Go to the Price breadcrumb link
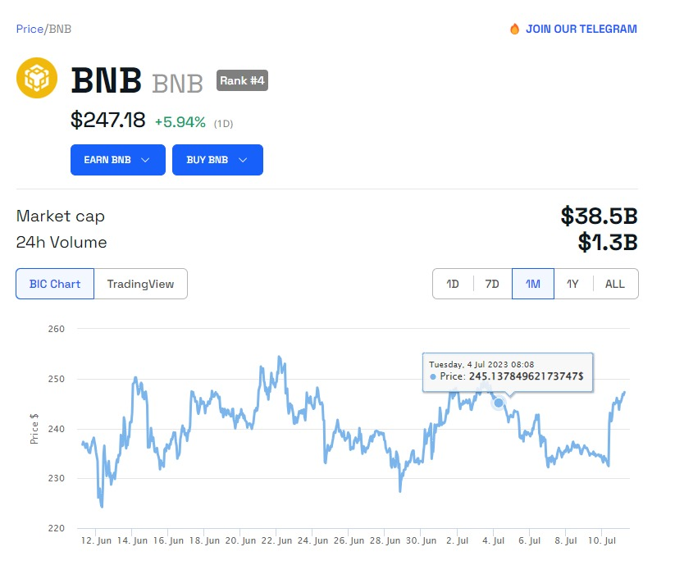The width and height of the screenshot is (675, 565). 30,29
